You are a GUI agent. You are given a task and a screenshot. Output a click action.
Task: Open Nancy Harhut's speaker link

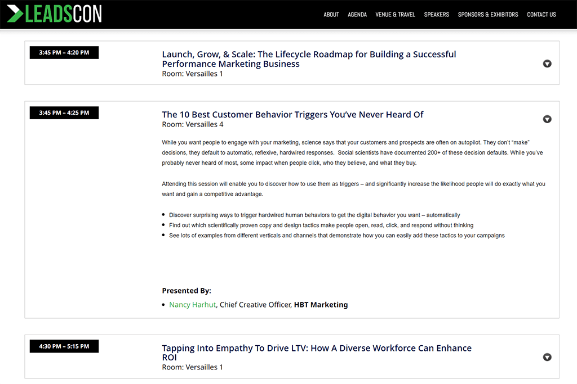[192, 305]
